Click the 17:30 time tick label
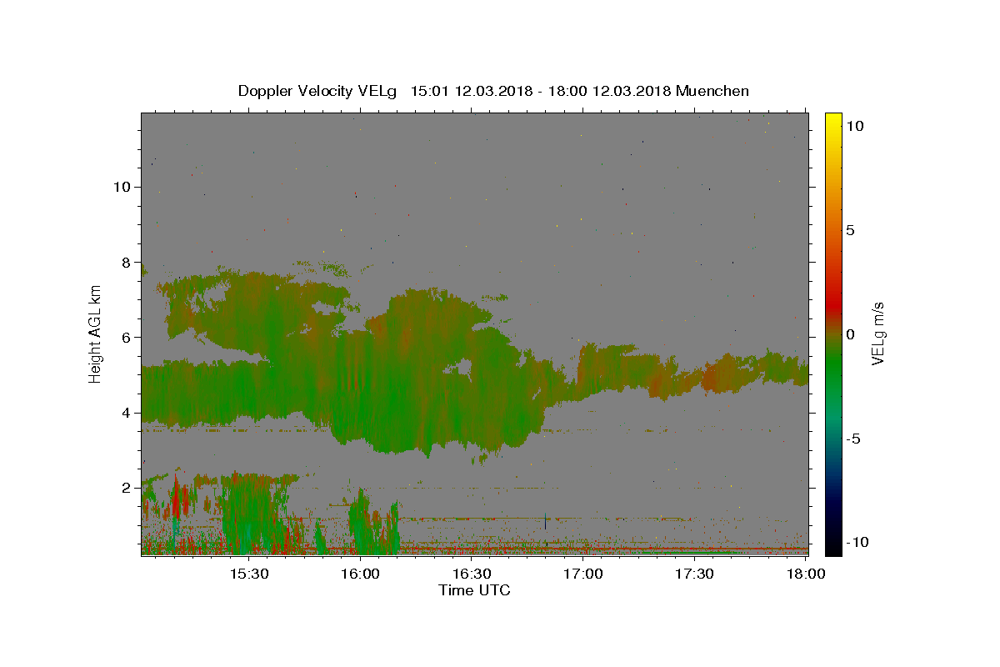Image resolution: width=1000 pixels, height=667 pixels. point(694,574)
